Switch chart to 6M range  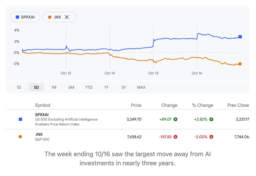pyautogui.click(x=71, y=87)
